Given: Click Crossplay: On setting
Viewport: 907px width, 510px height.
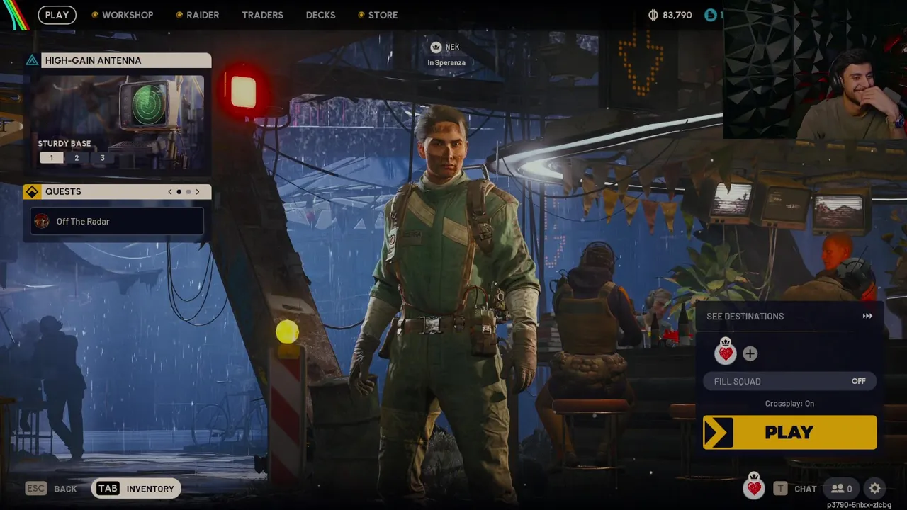Looking at the screenshot, I should click(789, 404).
